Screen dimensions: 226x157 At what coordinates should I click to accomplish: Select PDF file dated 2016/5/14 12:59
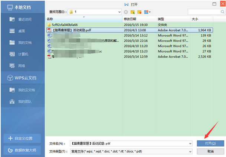tap(130, 57)
